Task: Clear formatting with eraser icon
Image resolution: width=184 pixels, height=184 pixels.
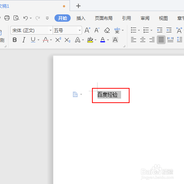Action: pyautogui.click(x=107, y=30)
